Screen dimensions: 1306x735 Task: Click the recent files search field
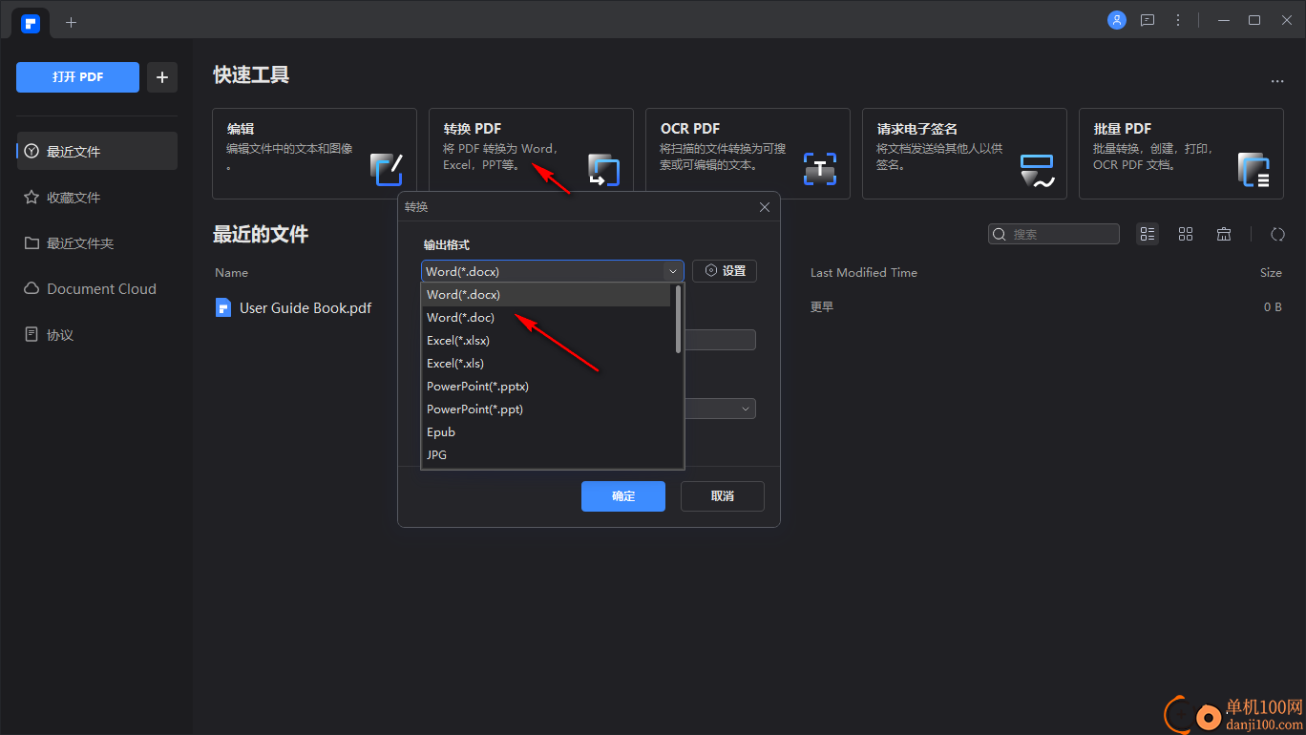point(1054,234)
